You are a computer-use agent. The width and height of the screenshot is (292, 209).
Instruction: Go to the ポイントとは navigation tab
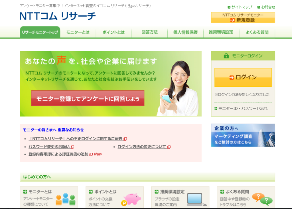114,32
